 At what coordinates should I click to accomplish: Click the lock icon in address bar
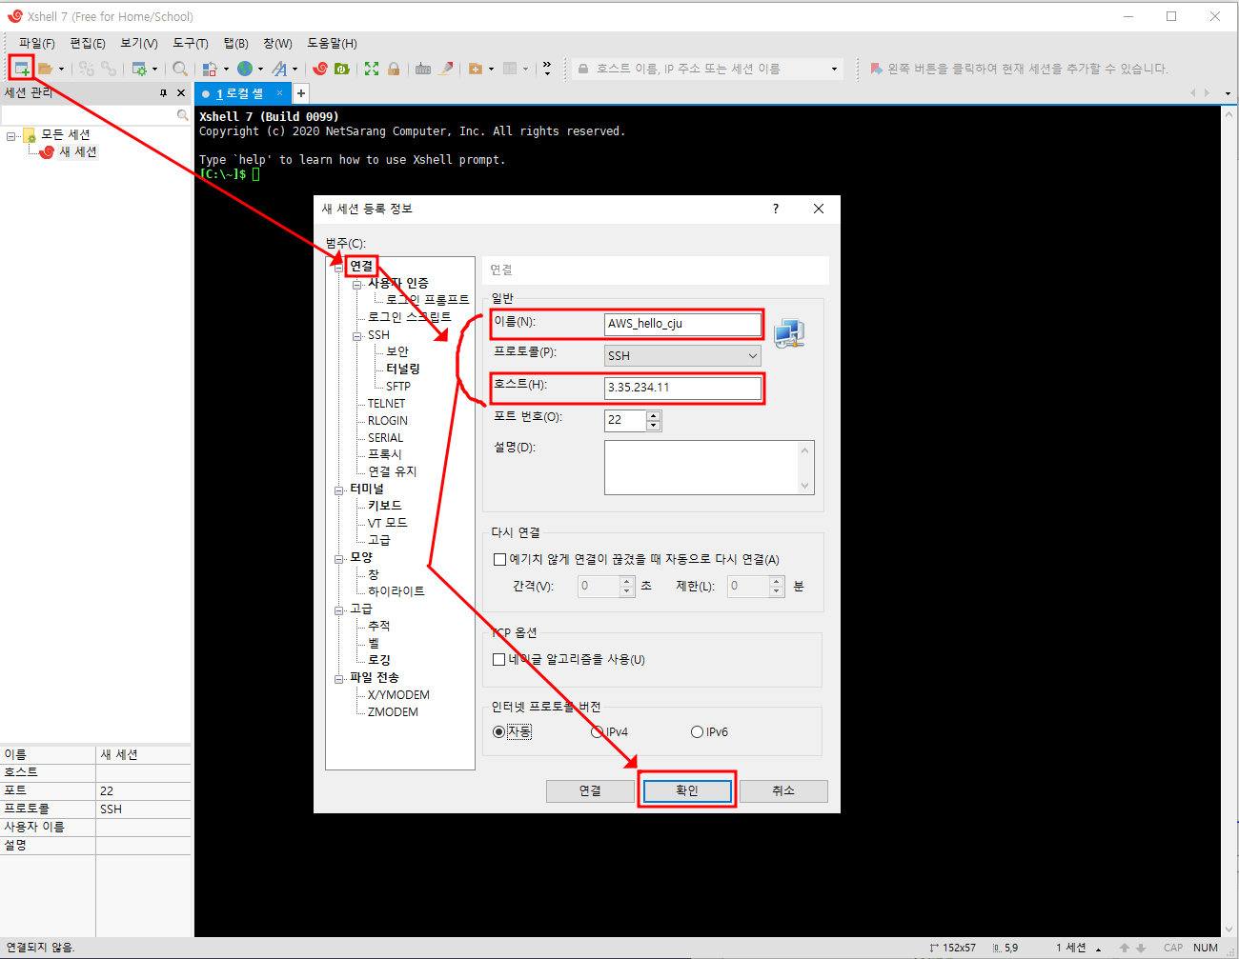[583, 69]
